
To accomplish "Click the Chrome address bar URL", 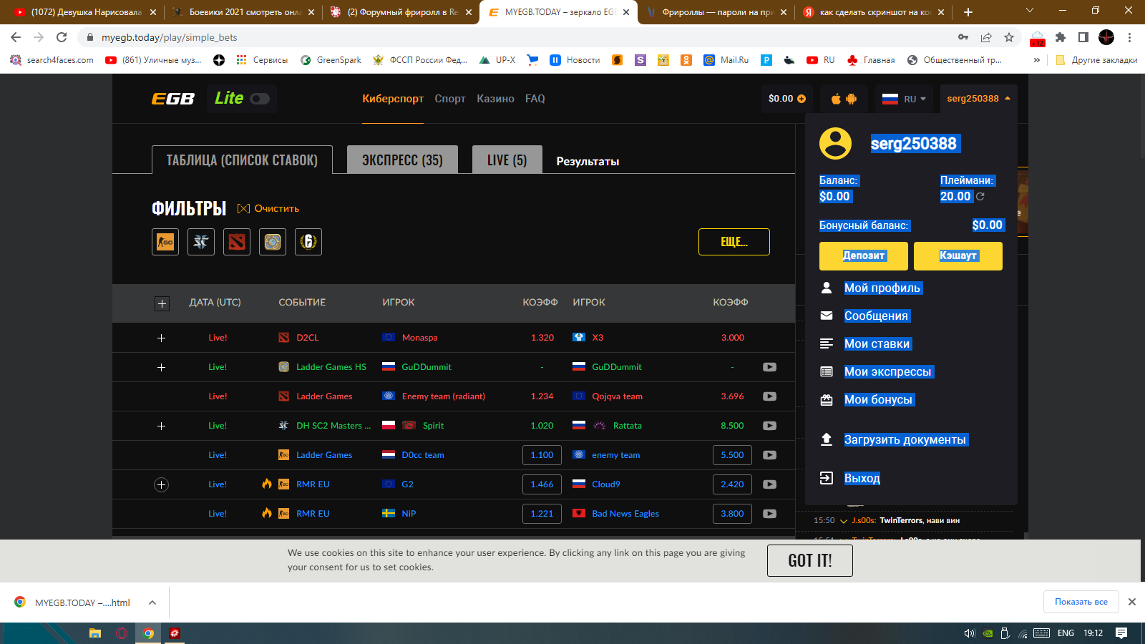I will [x=169, y=37].
